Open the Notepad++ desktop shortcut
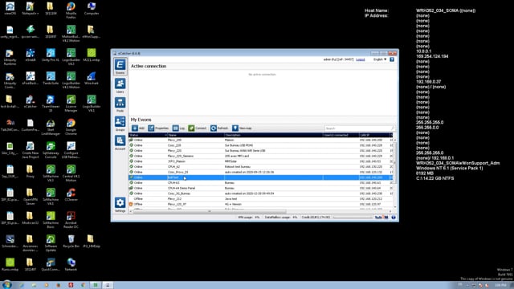Viewport: 514px width, 289px height. [31, 9]
